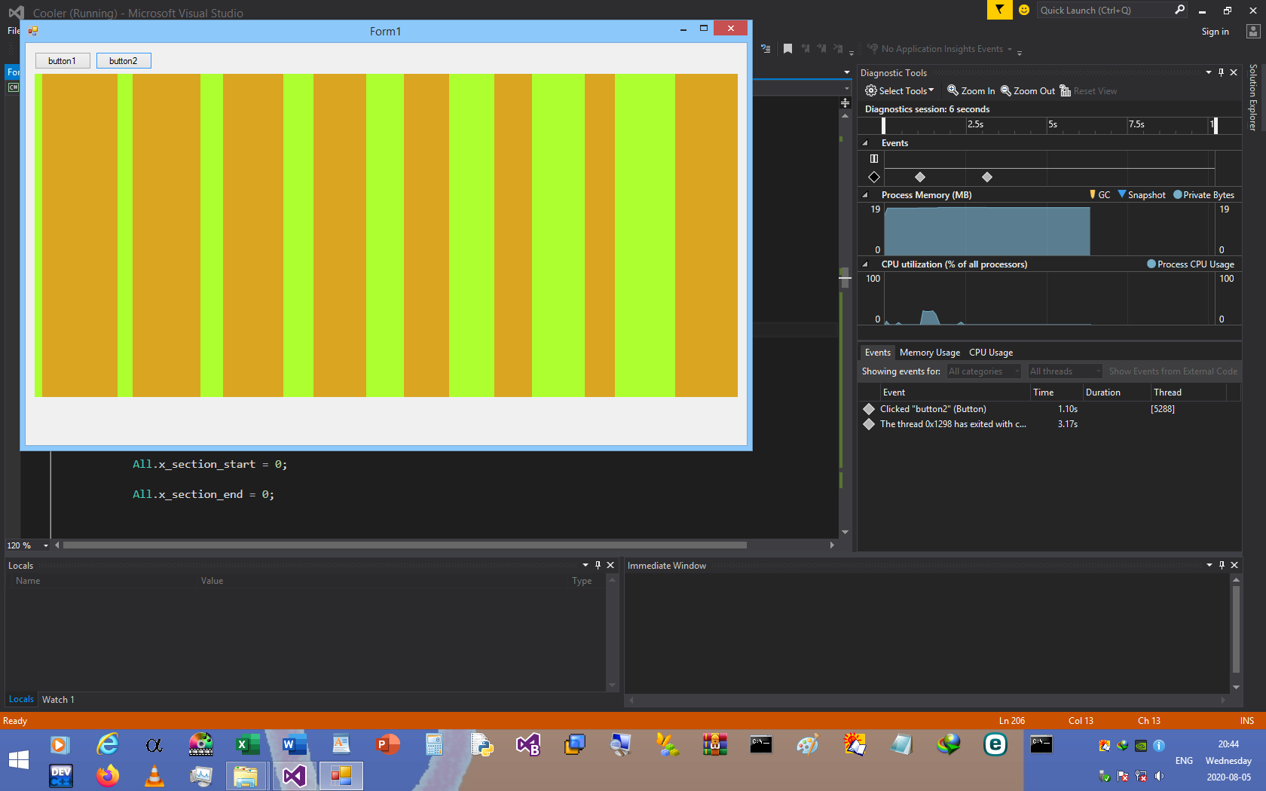
Task: Click Zoom Out in Diagnostic Tools
Action: [x=1028, y=91]
